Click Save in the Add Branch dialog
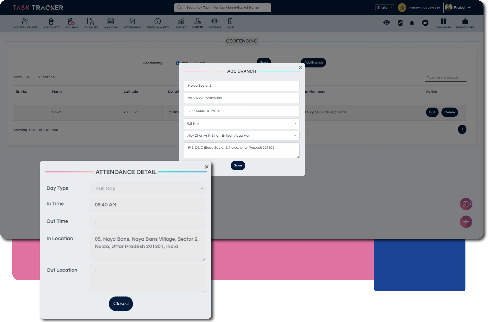 coord(238,165)
